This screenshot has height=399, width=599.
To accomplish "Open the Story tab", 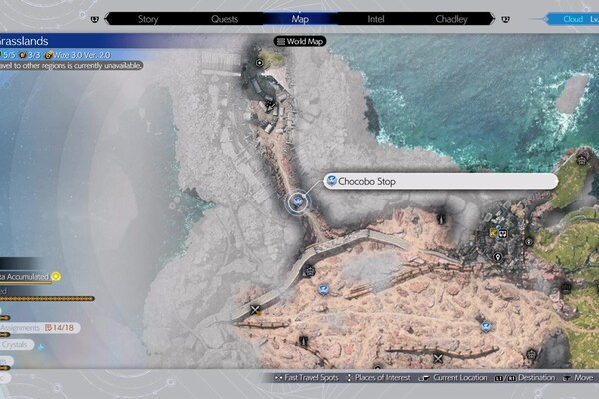I will pos(148,19).
